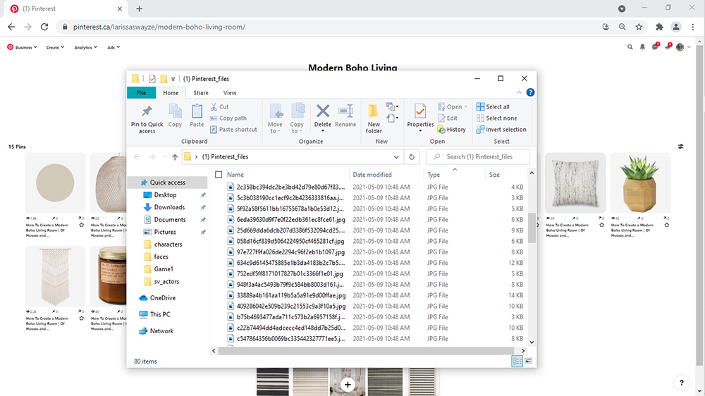Open the sv_actors folder in sidebar
Image resolution: width=705 pixels, height=396 pixels.
166,281
